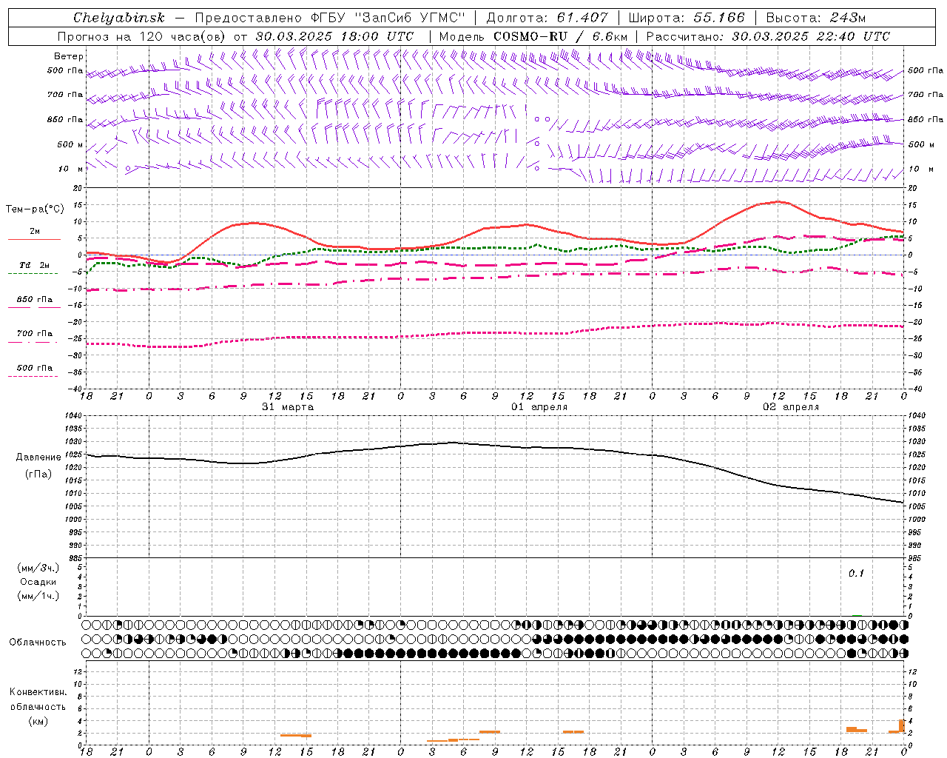Click the 'Облачность' cloud cover label

[x=38, y=642]
